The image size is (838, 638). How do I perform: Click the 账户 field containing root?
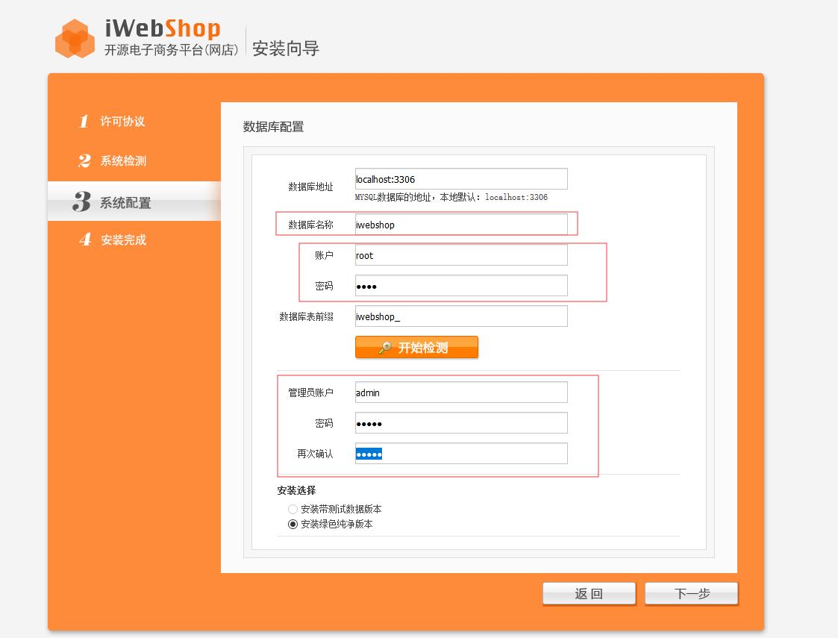[x=460, y=254]
